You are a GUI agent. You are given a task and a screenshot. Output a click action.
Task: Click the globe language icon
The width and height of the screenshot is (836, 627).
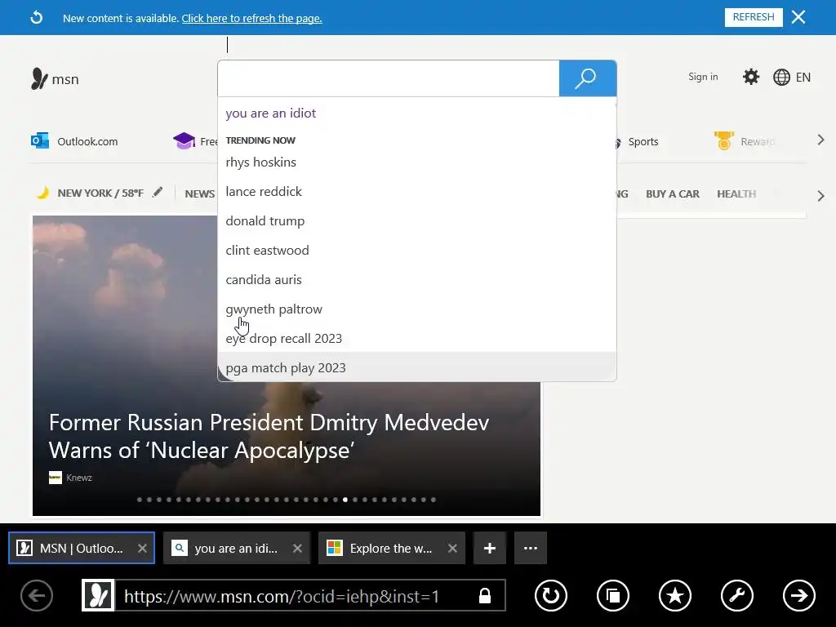[x=781, y=78]
